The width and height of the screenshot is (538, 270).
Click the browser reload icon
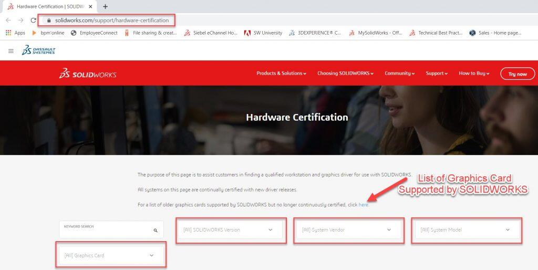click(x=34, y=20)
